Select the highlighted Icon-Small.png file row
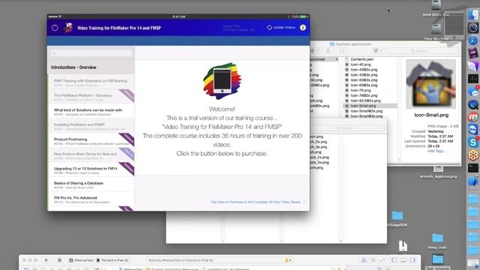Screen dimensions: 480x270 coord(370,106)
